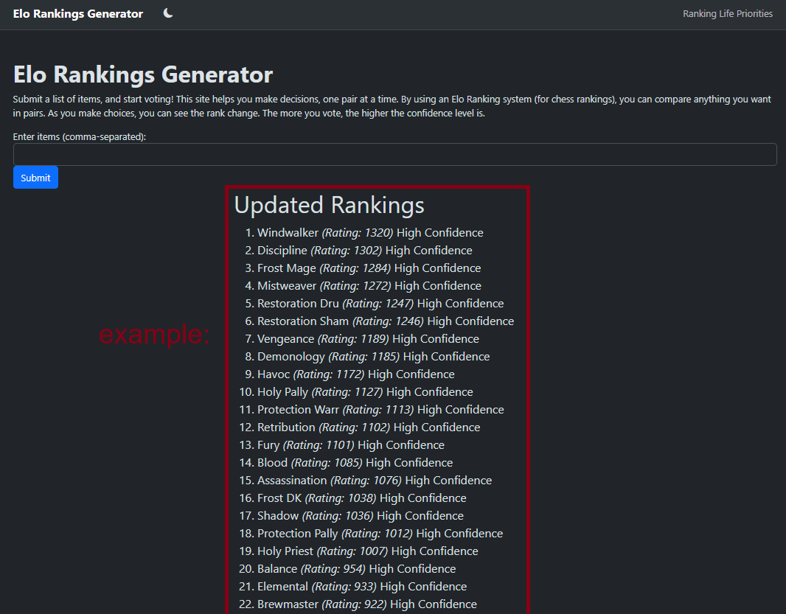Select the Havoc ranking row
786x614 pixels.
pyautogui.click(x=350, y=374)
